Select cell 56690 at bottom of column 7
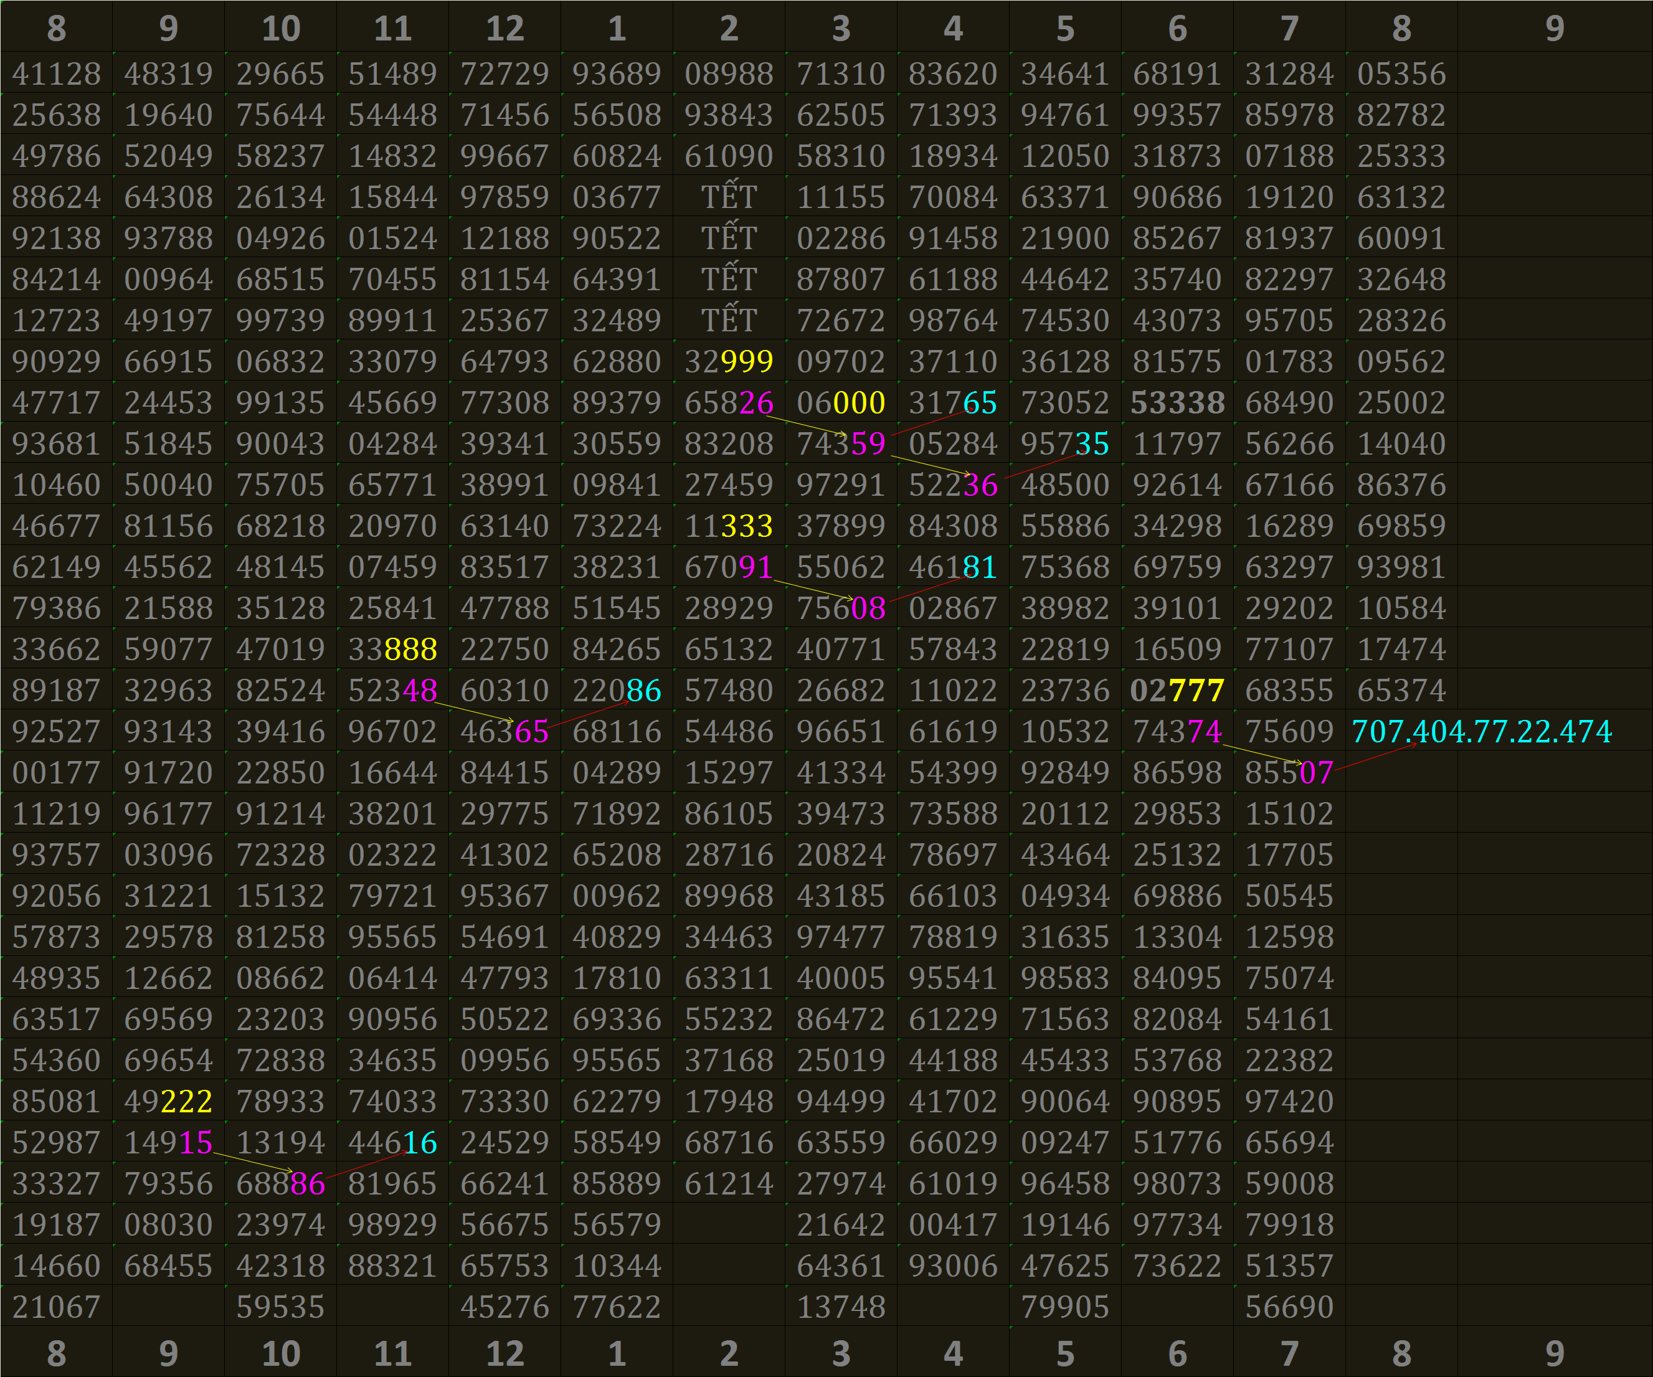 tap(1289, 1307)
